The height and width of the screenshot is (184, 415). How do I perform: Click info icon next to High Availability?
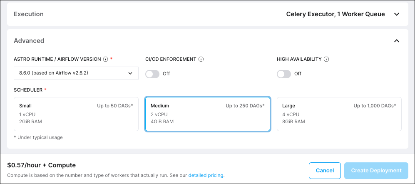tap(326, 59)
